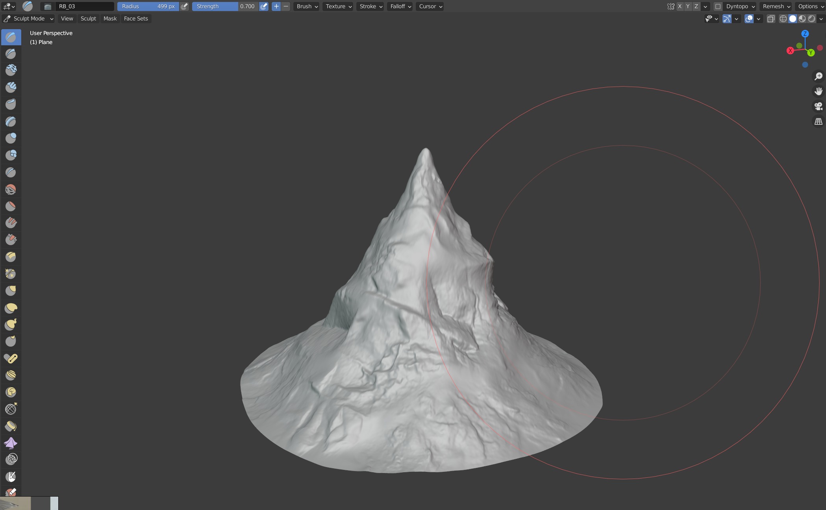Expand the Remesh dropdown
826x510 pixels.
pos(775,6)
